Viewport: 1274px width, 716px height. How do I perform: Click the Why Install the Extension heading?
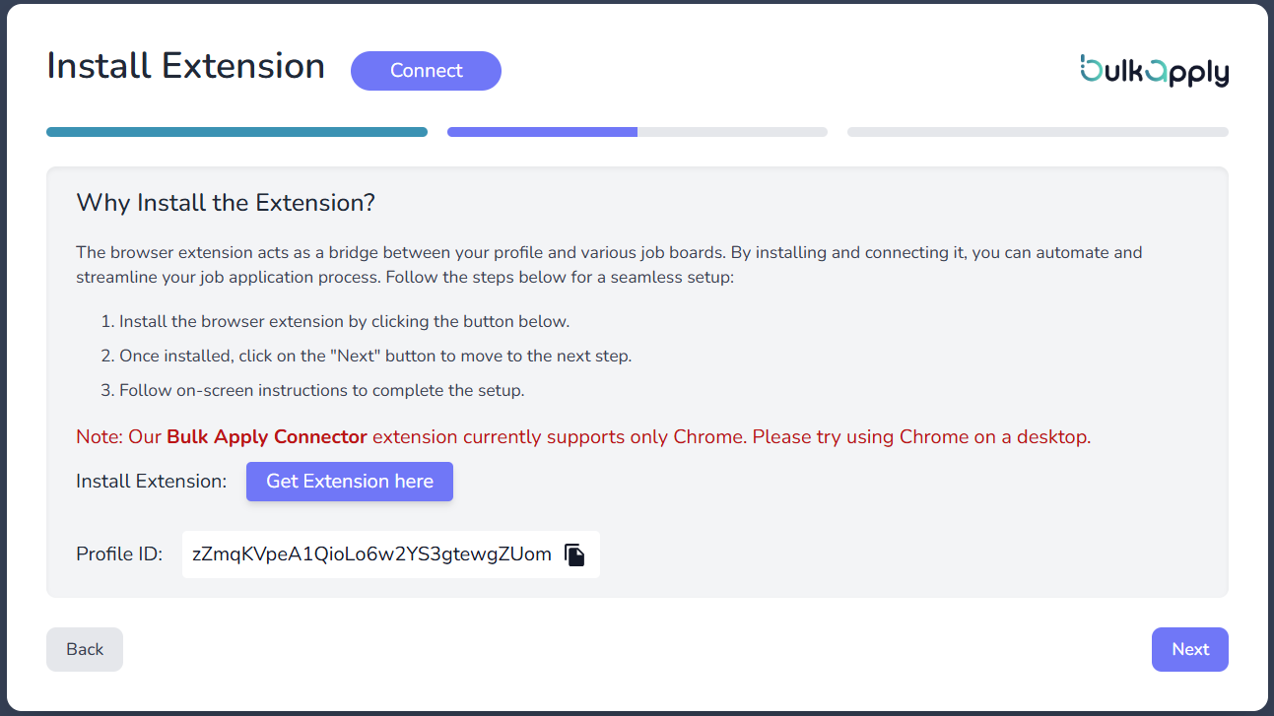tap(226, 203)
